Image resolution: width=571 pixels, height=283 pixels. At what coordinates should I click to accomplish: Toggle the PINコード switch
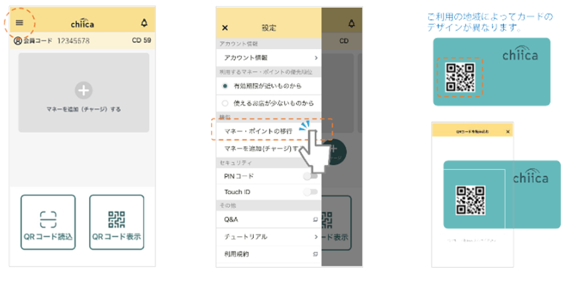click(311, 176)
